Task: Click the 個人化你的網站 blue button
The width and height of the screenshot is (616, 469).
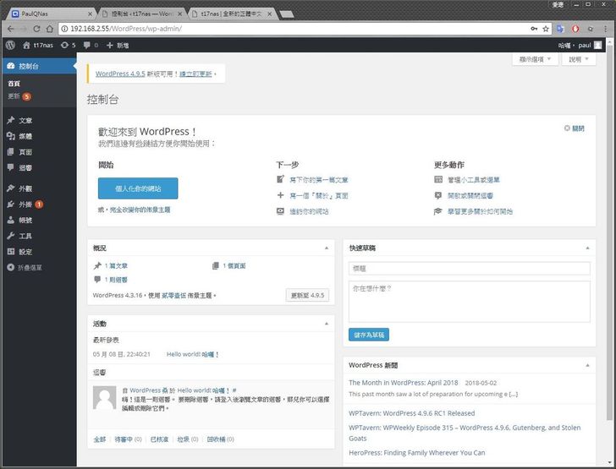Action: 138,188
